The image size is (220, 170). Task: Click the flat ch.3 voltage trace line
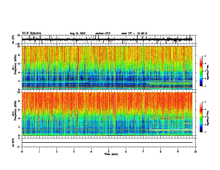coord(107,142)
